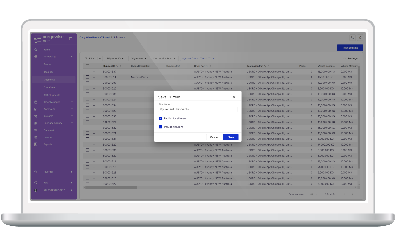Uncheck the Include Columns checkbox
This screenshot has width=396, height=237.
(160, 127)
